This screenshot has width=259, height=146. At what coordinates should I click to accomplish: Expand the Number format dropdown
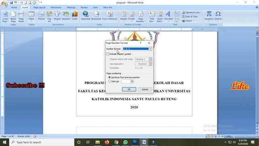(150, 49)
